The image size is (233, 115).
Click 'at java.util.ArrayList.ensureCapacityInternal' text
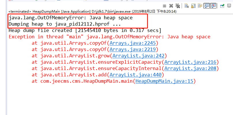(x=97, y=69)
